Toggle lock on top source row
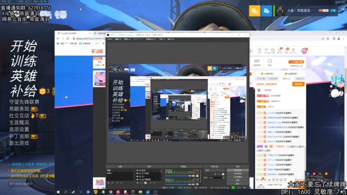 [140, 170]
